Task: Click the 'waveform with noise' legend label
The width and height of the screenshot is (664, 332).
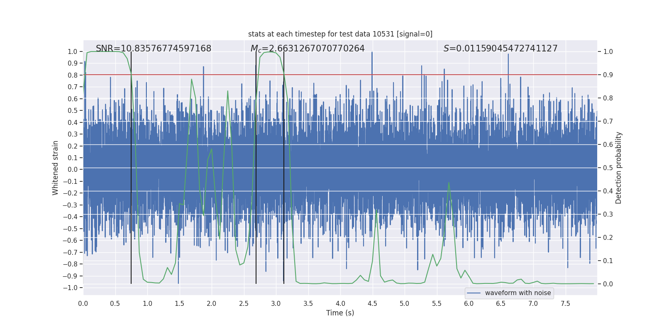Action: tap(518, 293)
